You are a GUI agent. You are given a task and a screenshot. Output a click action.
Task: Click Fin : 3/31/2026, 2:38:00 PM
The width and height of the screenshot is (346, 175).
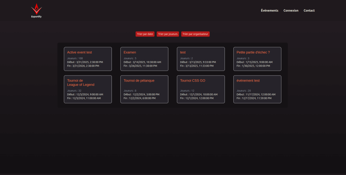(x=83, y=66)
